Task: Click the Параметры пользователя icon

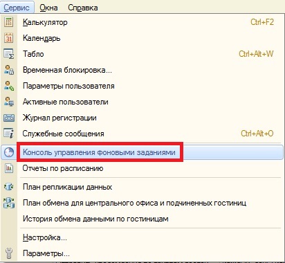Action: tap(9, 86)
